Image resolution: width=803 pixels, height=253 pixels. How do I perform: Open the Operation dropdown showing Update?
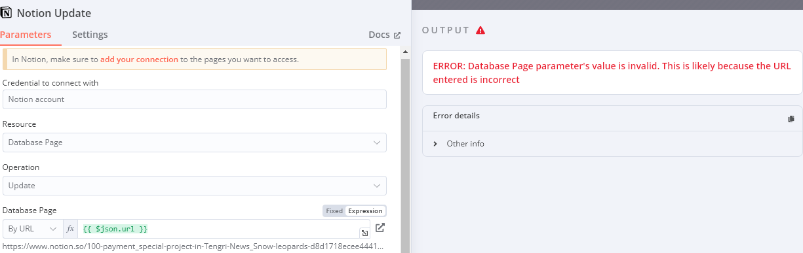(x=195, y=186)
